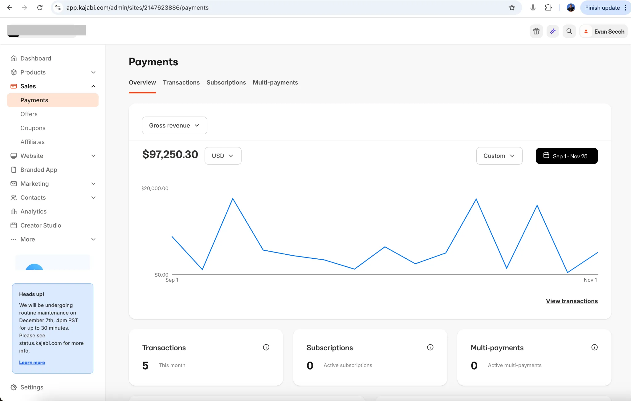This screenshot has height=401, width=631.
Task: Expand the Products sidebar section
Action: (93, 72)
